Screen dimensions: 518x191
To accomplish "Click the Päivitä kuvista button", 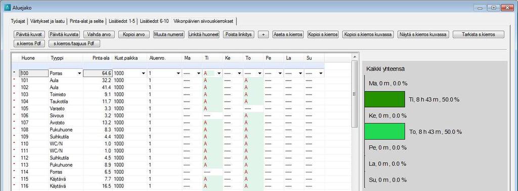I will click(x=64, y=35).
